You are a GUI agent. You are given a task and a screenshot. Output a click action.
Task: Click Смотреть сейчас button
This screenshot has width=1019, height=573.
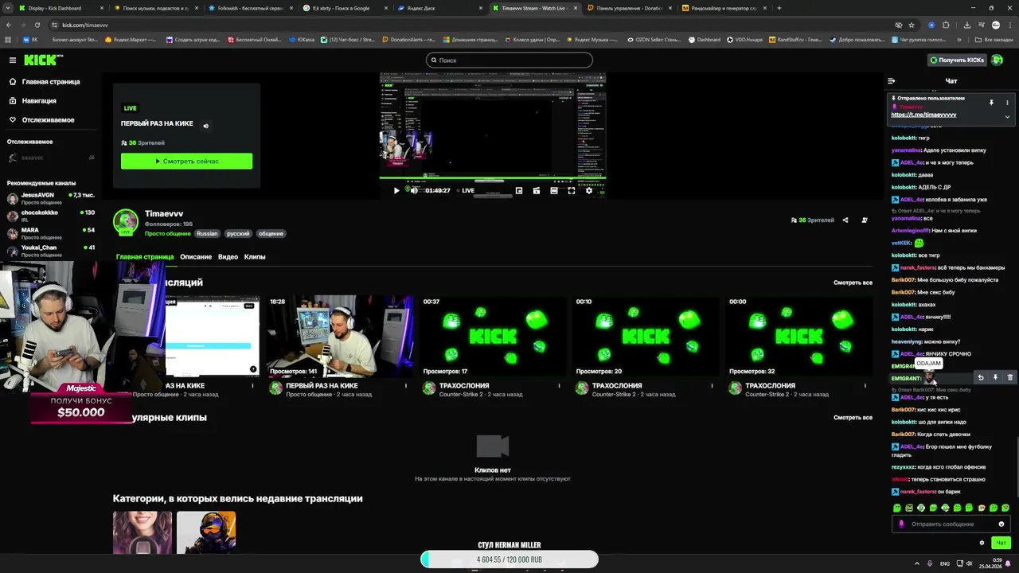point(186,161)
